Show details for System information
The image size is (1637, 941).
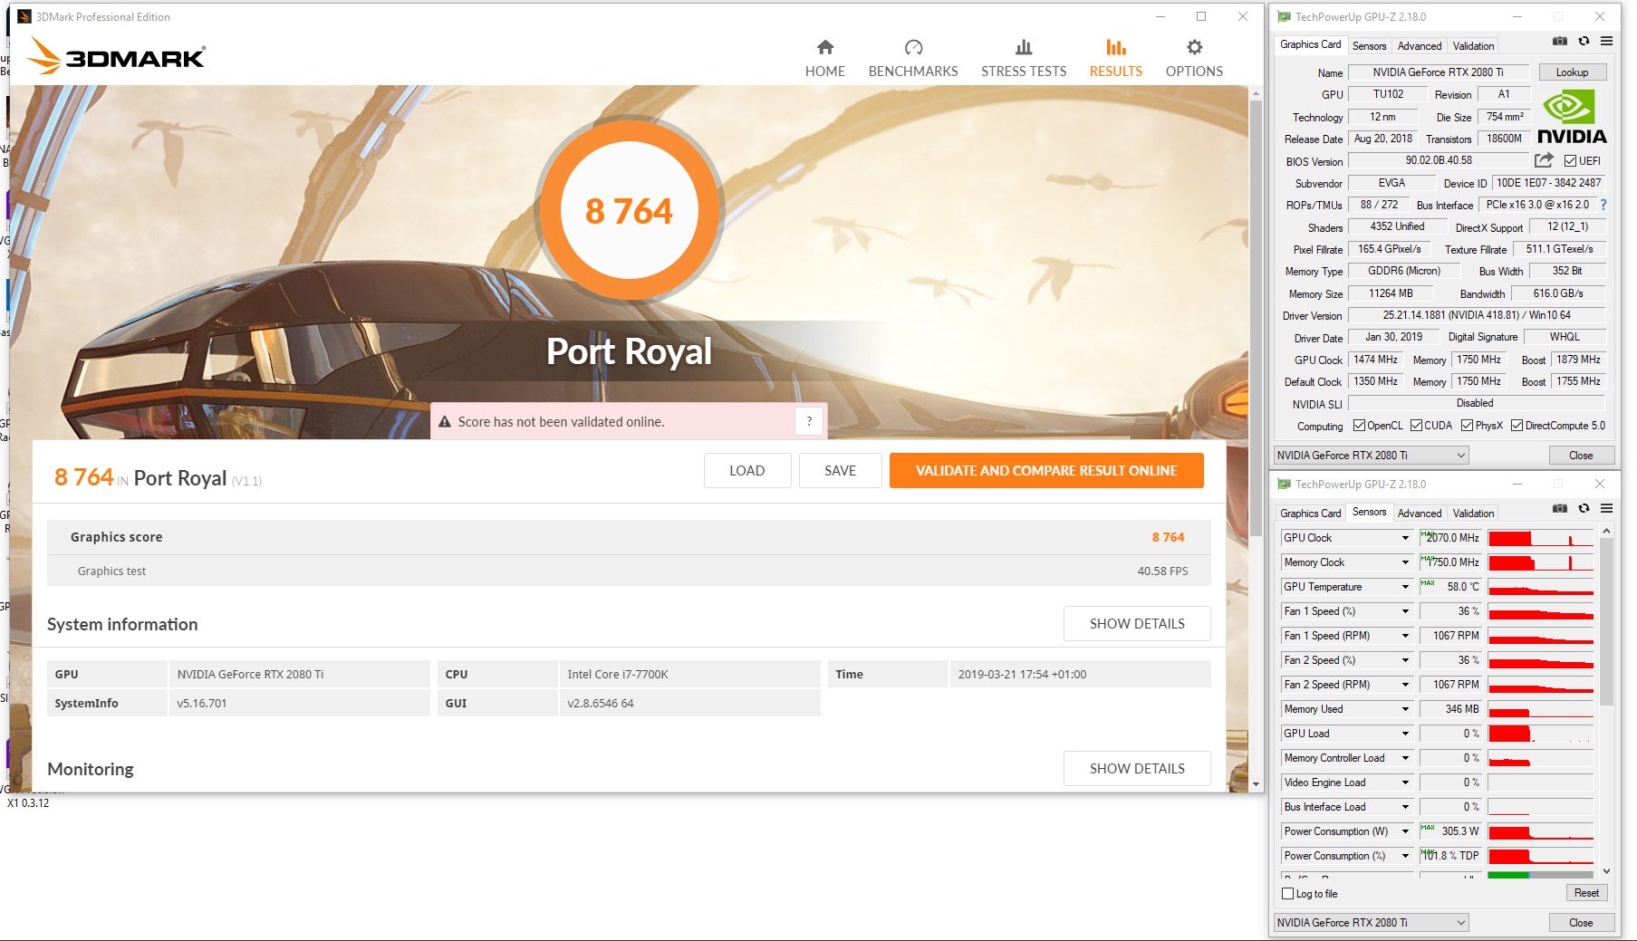tap(1137, 623)
